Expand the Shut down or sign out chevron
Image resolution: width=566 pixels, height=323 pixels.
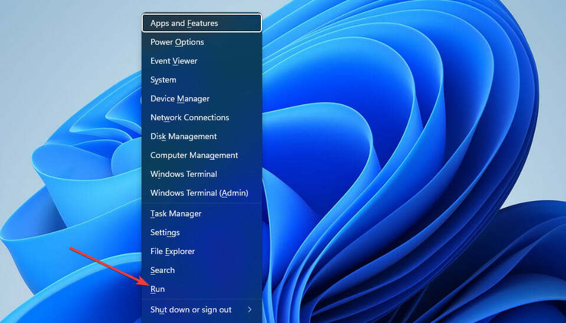click(250, 310)
